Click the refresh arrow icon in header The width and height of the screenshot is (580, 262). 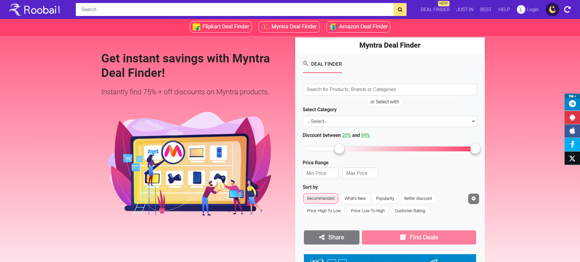point(567,10)
